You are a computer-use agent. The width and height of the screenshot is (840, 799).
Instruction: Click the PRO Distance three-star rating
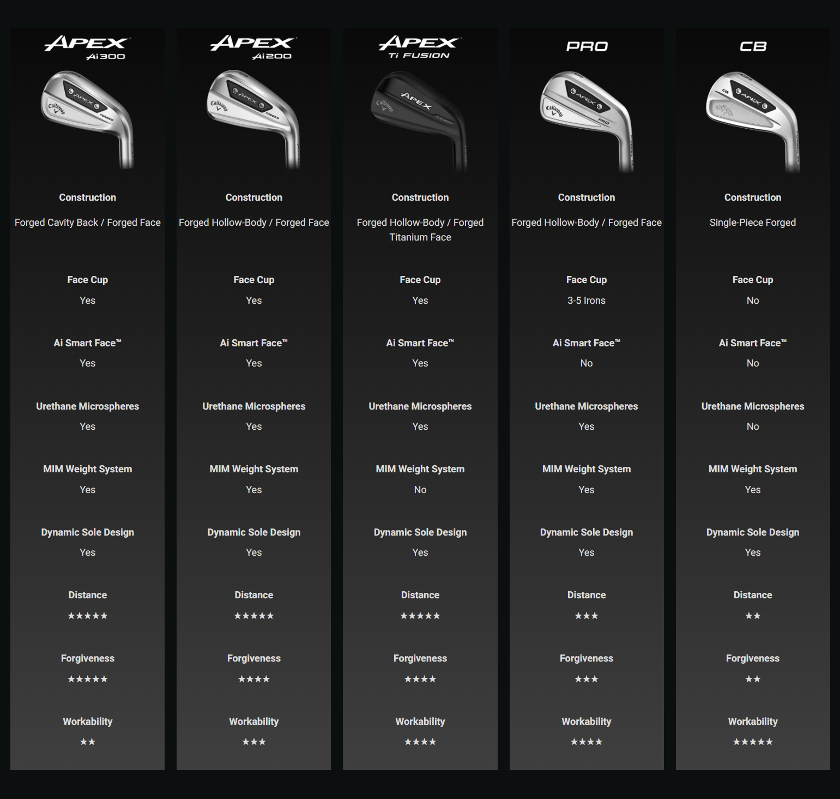tap(587, 616)
